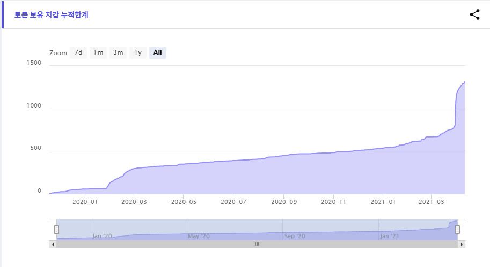This screenshot has width=490, height=267.
Task: Click the Jan '20 navigator label
Action: pyautogui.click(x=102, y=236)
